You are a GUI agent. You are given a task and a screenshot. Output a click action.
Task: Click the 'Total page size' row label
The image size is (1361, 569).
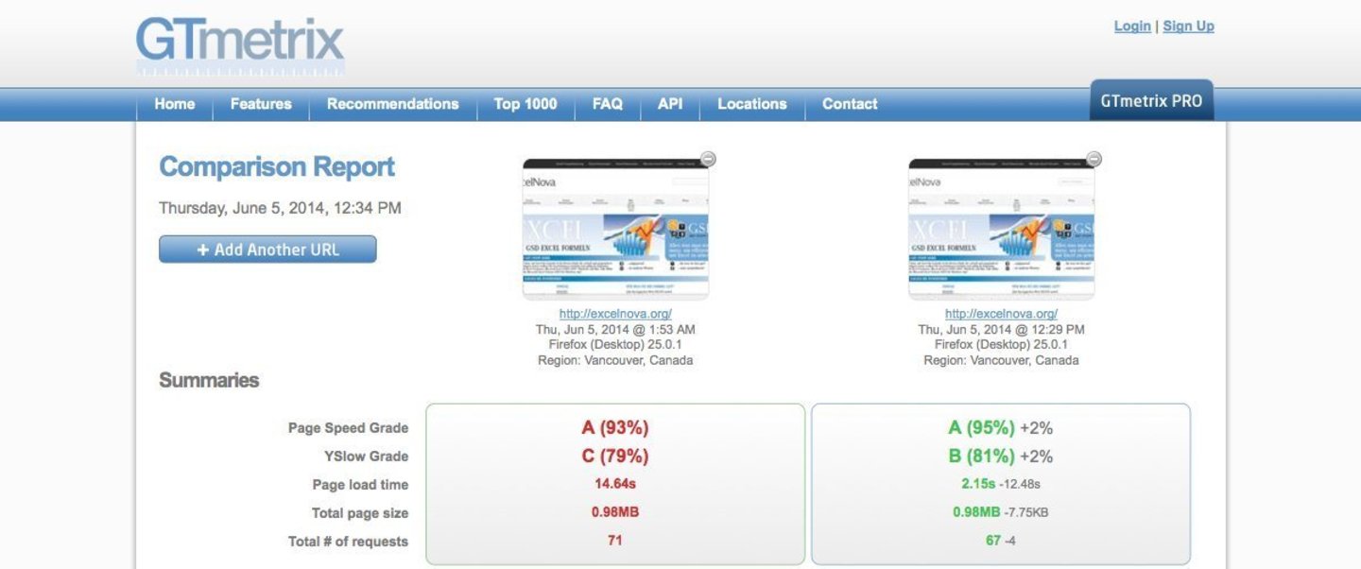click(x=360, y=513)
